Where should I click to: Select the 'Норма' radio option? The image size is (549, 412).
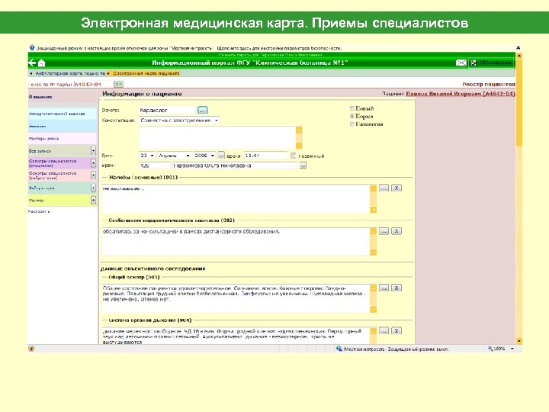[352, 116]
